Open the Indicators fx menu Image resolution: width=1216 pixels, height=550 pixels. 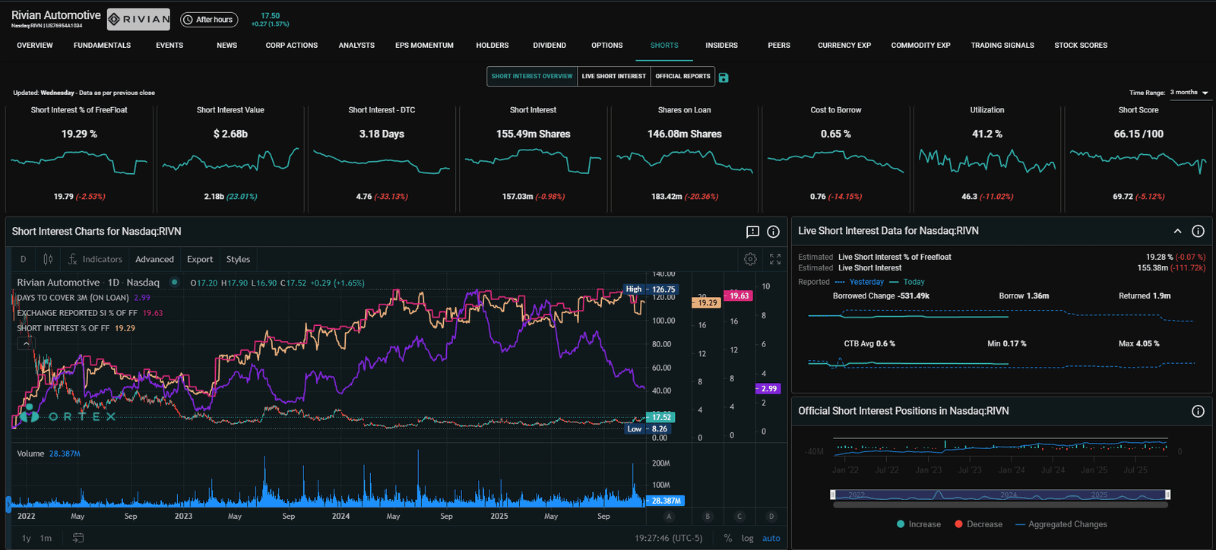pyautogui.click(x=95, y=259)
